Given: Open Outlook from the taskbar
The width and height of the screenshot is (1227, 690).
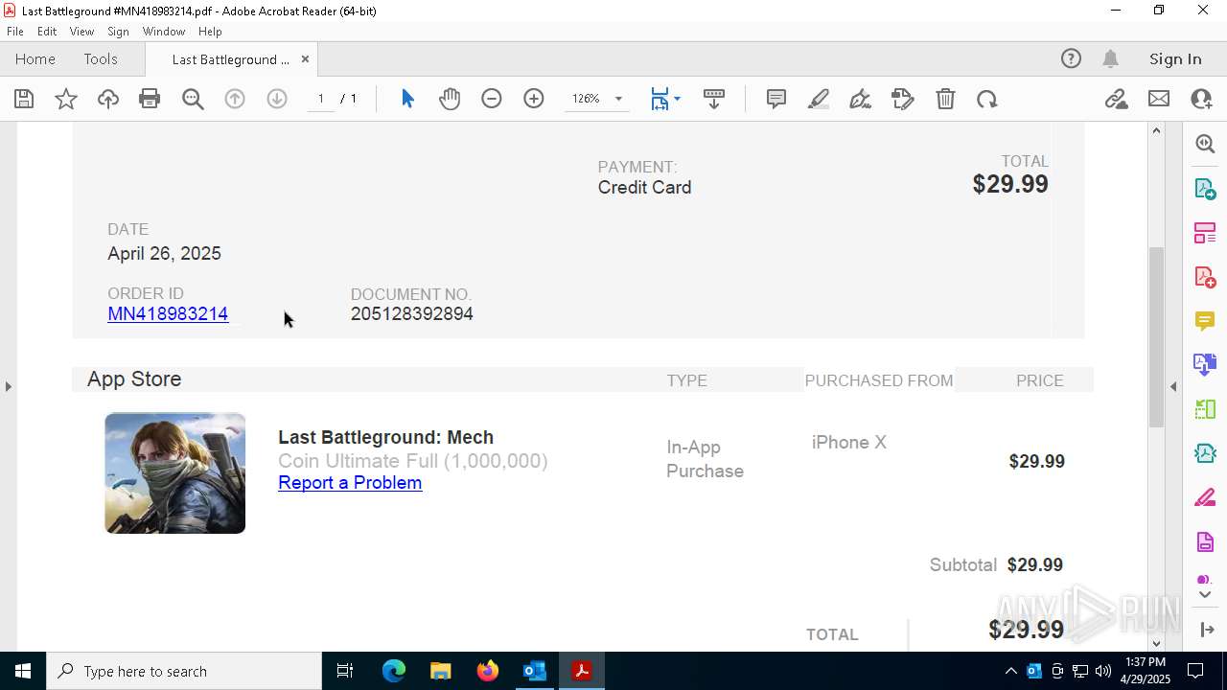Looking at the screenshot, I should click(534, 671).
